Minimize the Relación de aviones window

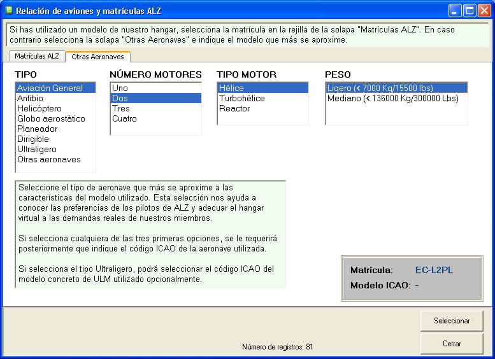click(454, 11)
